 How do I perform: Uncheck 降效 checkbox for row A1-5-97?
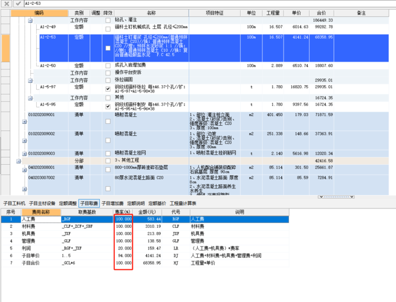(108, 89)
